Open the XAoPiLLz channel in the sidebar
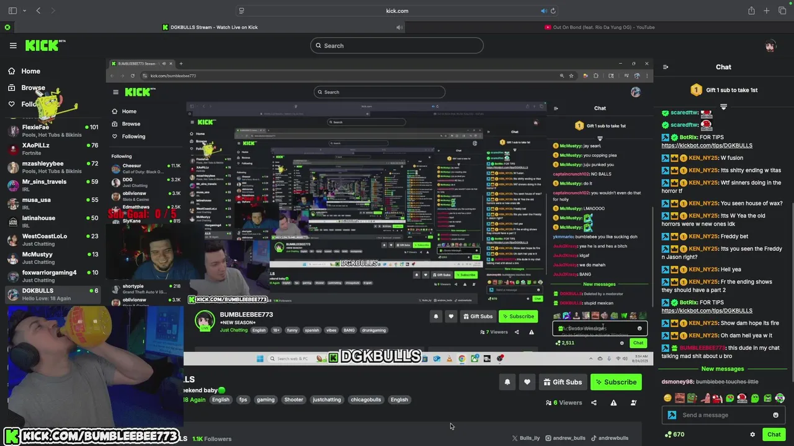794x446 pixels. coord(53,149)
